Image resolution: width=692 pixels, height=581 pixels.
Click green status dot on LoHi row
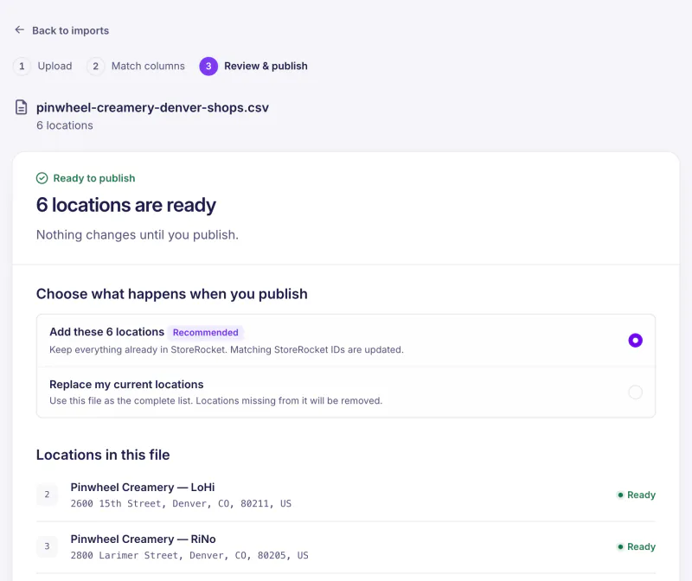[620, 495]
